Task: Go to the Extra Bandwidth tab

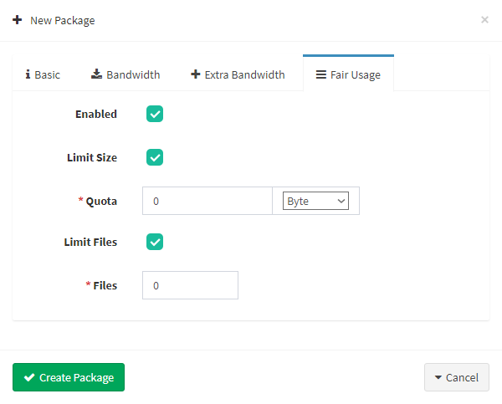Action: click(238, 74)
